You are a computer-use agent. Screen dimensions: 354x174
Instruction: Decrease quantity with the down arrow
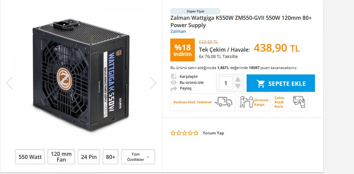click(238, 86)
